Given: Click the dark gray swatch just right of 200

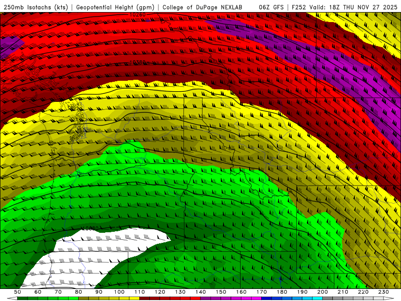Looking at the screenshot, I should pos(328,298).
